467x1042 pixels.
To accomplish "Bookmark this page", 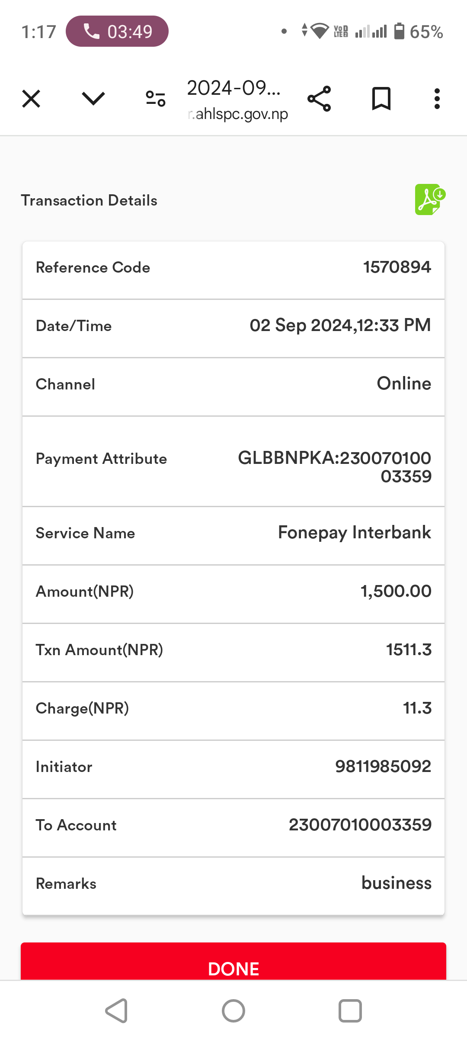I will 381,99.
